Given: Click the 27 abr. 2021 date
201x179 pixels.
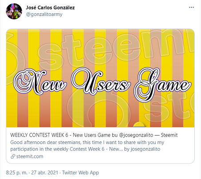Looking at the screenshot, I should pos(44,172).
